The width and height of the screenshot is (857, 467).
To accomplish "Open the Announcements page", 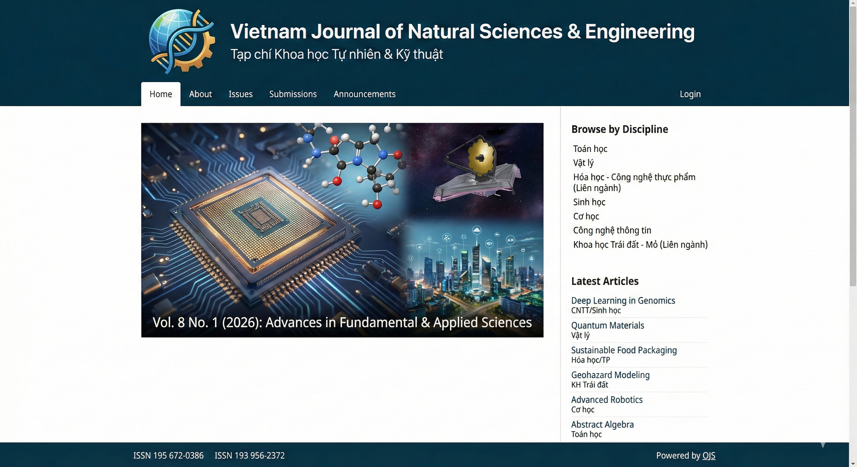I will point(364,94).
